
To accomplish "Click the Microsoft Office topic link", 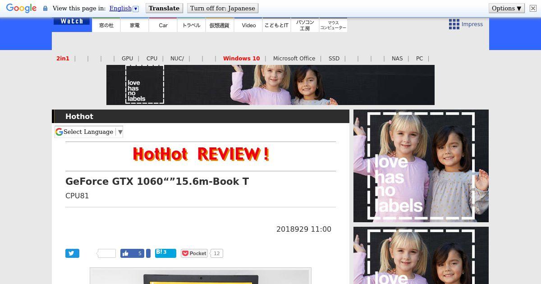I will (294, 58).
